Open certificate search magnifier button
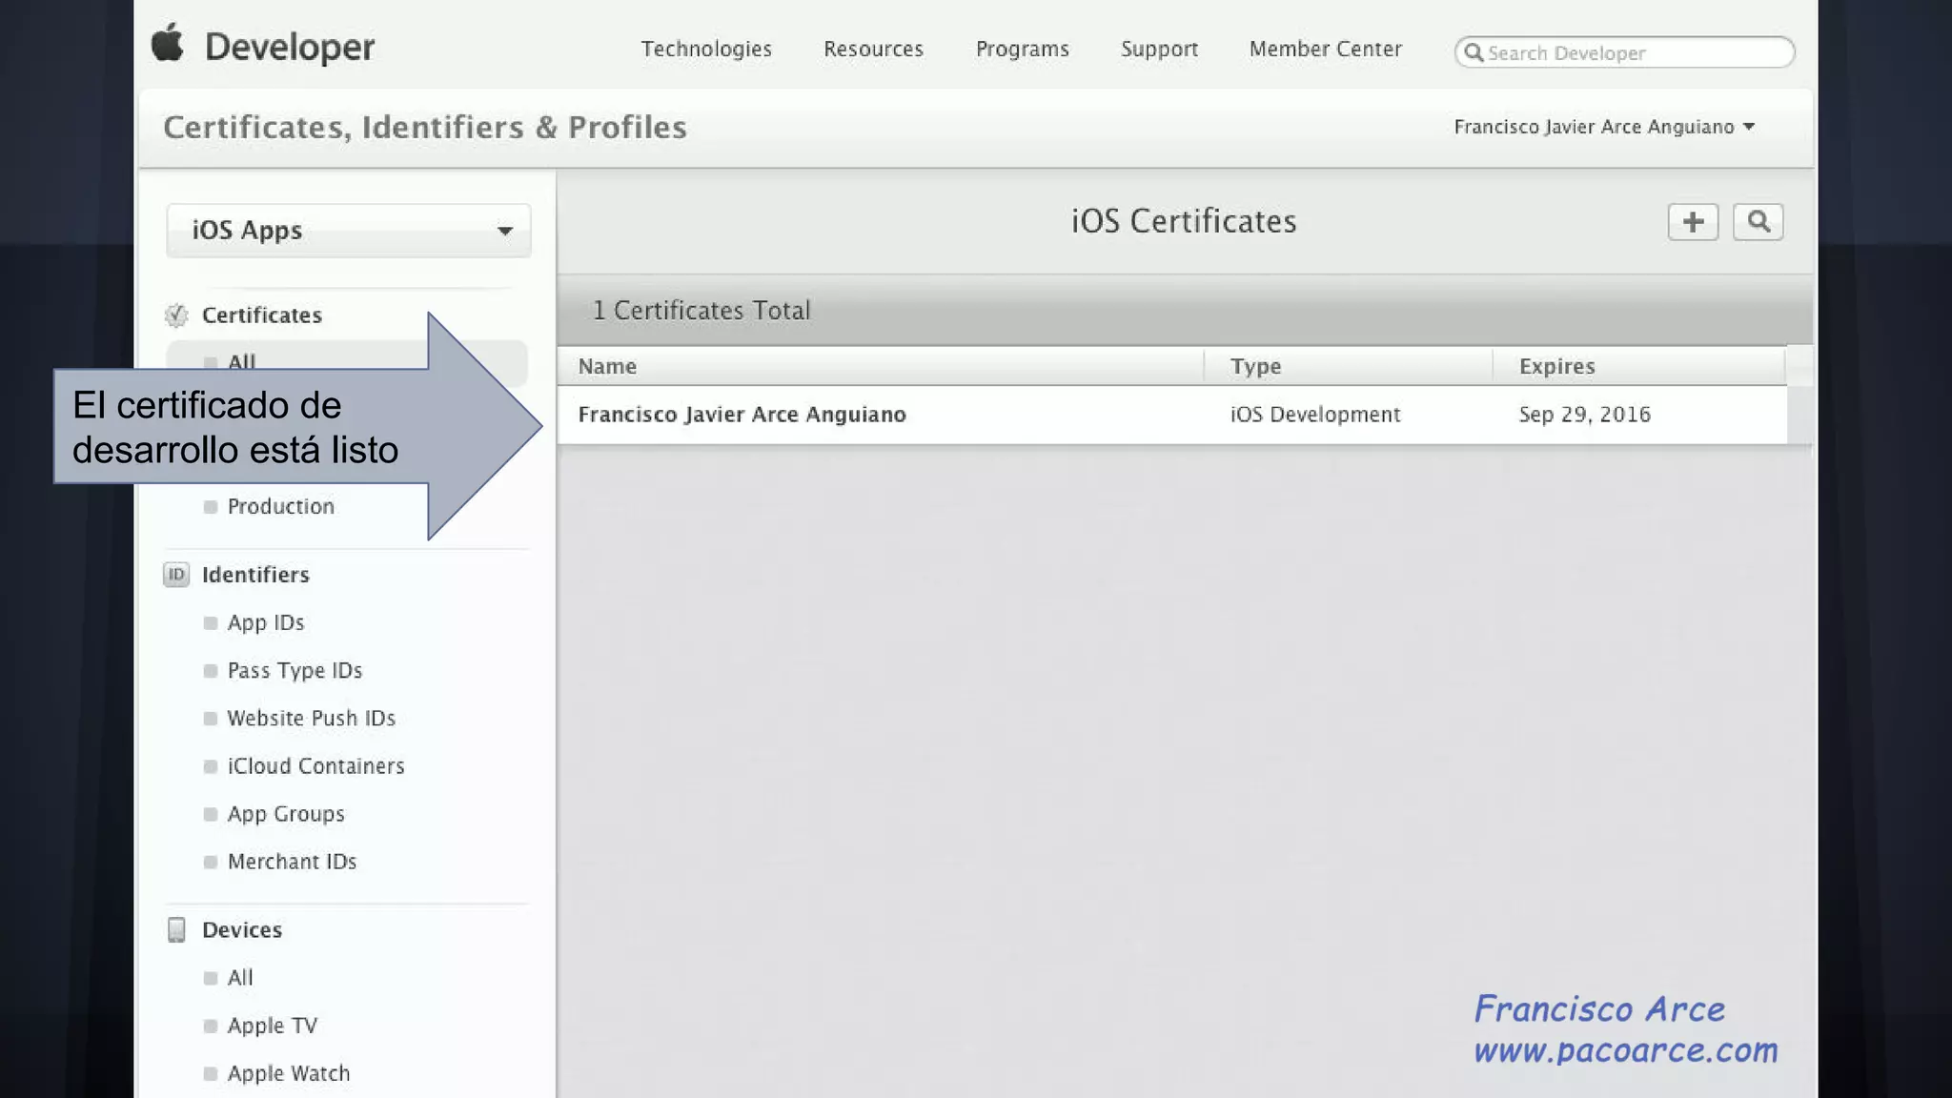This screenshot has height=1098, width=1952. click(1758, 222)
